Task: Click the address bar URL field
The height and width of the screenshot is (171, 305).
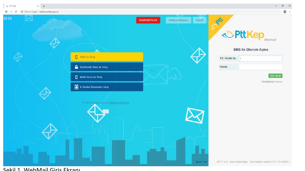Action: coord(151,12)
